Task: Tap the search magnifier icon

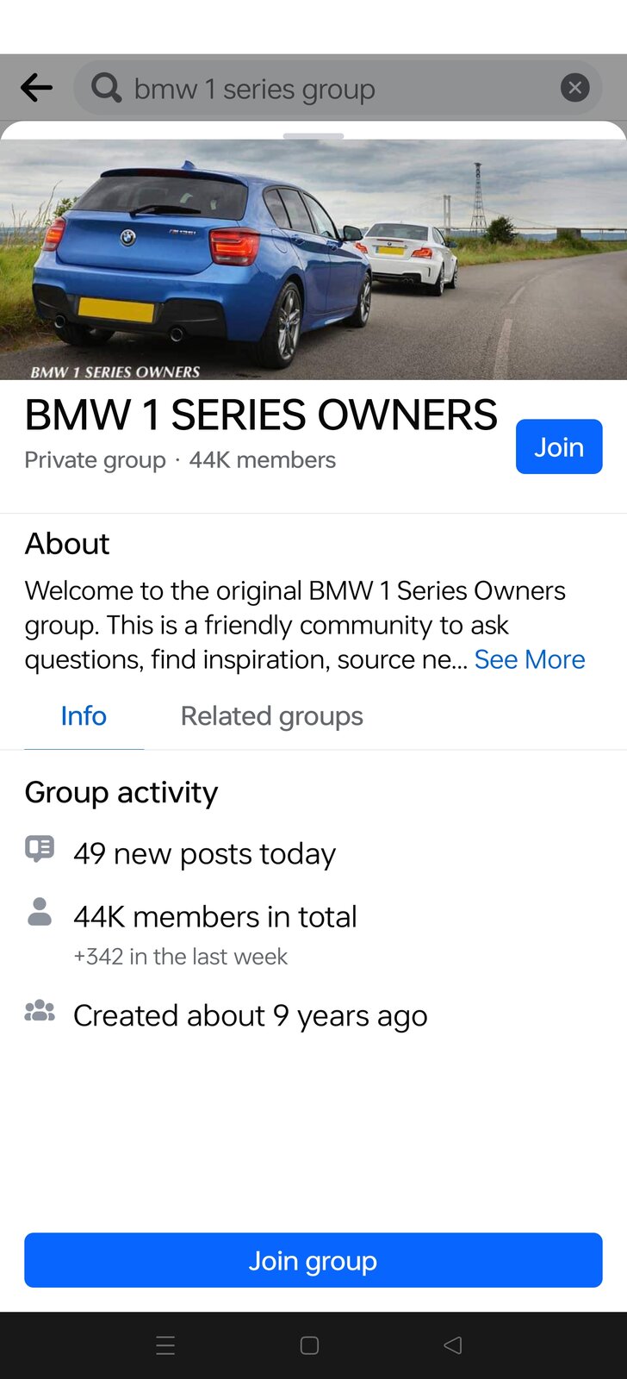Action: point(107,88)
